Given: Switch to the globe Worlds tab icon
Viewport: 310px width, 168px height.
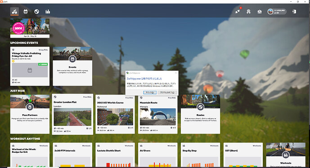Looking at the screenshot, I should click(36, 11).
